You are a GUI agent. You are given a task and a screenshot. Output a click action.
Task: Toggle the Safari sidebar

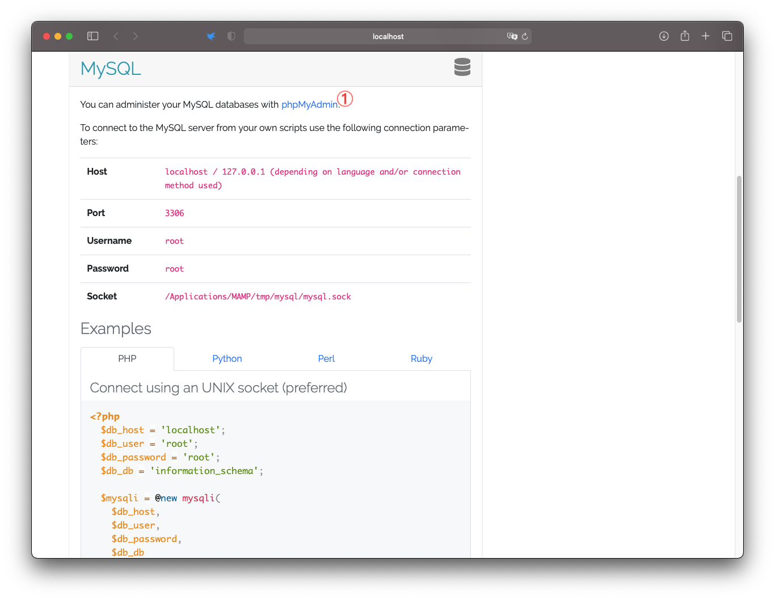coord(93,36)
